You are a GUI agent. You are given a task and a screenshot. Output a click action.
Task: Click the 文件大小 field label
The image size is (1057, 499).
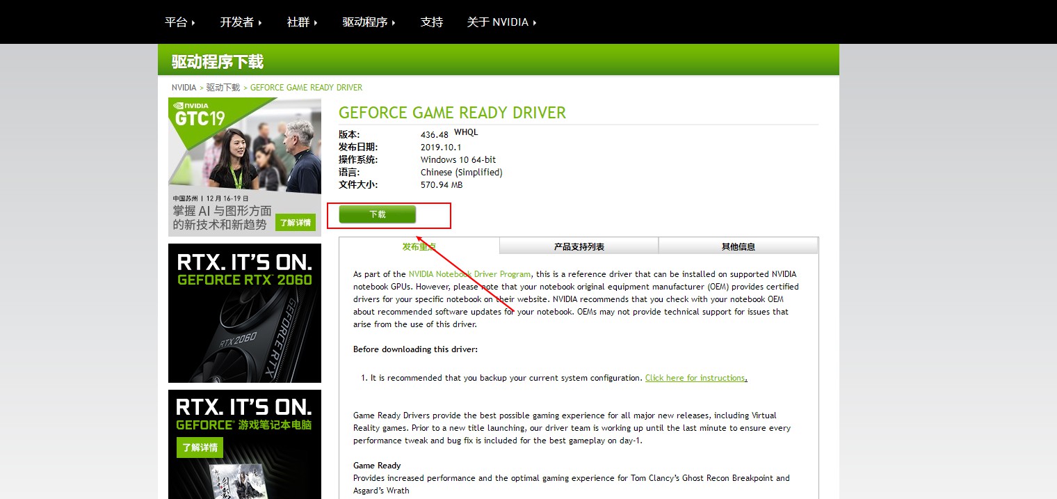click(x=358, y=185)
